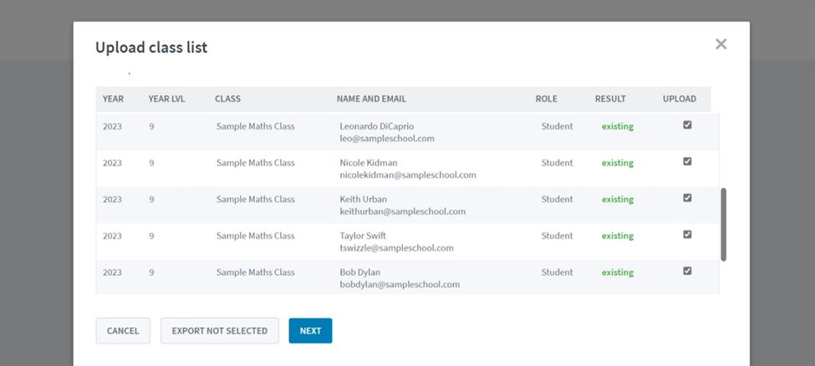Click tswizzle@sampleschool.com email
815x366 pixels.
[396, 248]
